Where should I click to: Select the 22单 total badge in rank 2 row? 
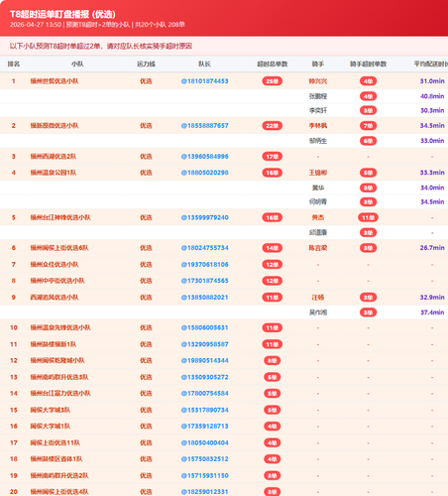point(273,126)
